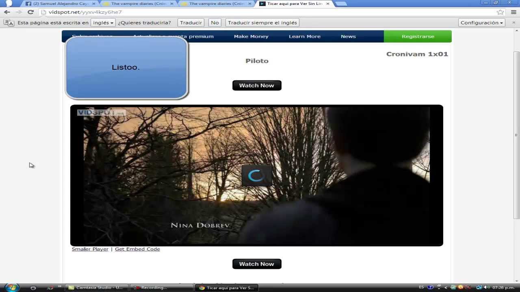Image resolution: width=520 pixels, height=292 pixels.
Task: Open the volume speaker tray icon
Action: 487,288
